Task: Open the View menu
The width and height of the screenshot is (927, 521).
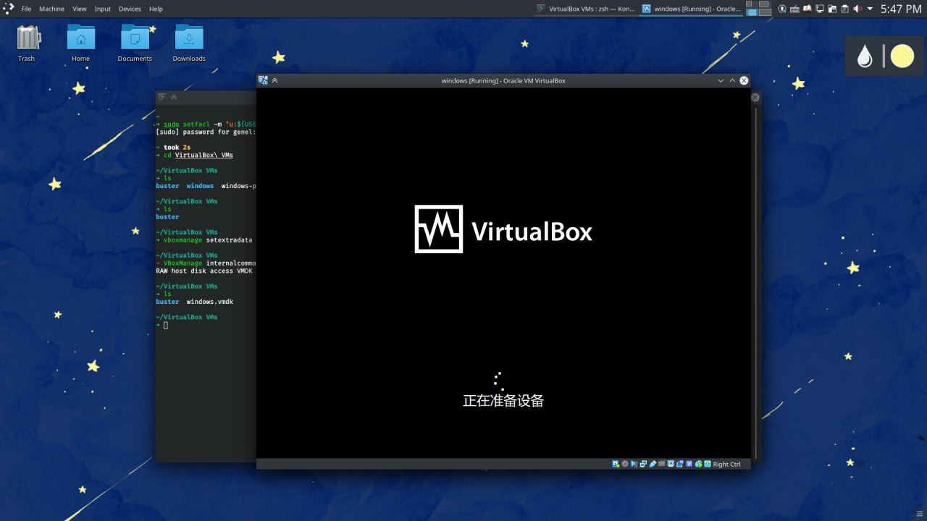Action: [80, 9]
